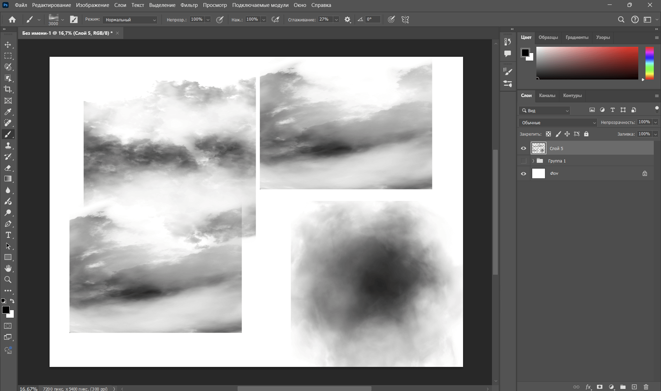Toggle lock transparent pixels

tap(548, 134)
